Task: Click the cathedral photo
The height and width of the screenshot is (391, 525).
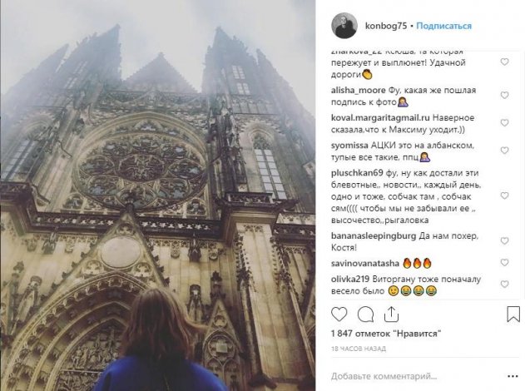Action: [x=157, y=195]
